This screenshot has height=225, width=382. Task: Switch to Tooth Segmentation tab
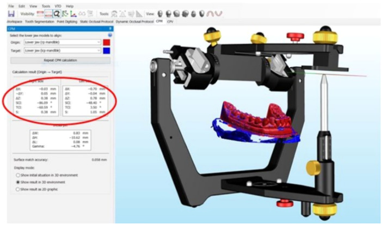point(40,22)
